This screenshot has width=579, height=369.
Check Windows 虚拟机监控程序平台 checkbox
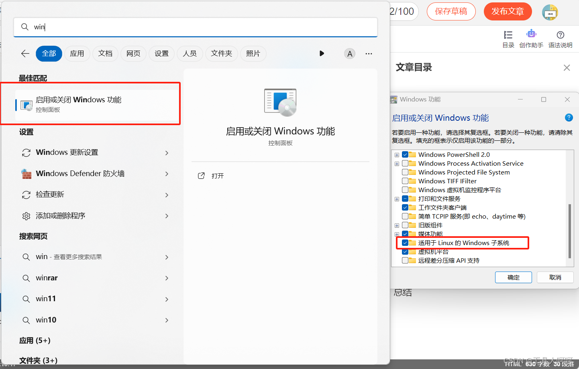(x=405, y=190)
